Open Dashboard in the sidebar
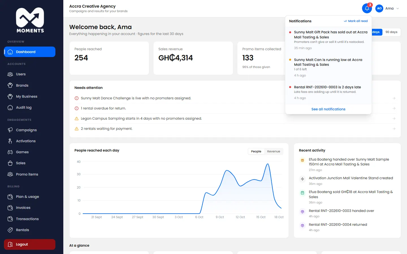 coord(30,52)
